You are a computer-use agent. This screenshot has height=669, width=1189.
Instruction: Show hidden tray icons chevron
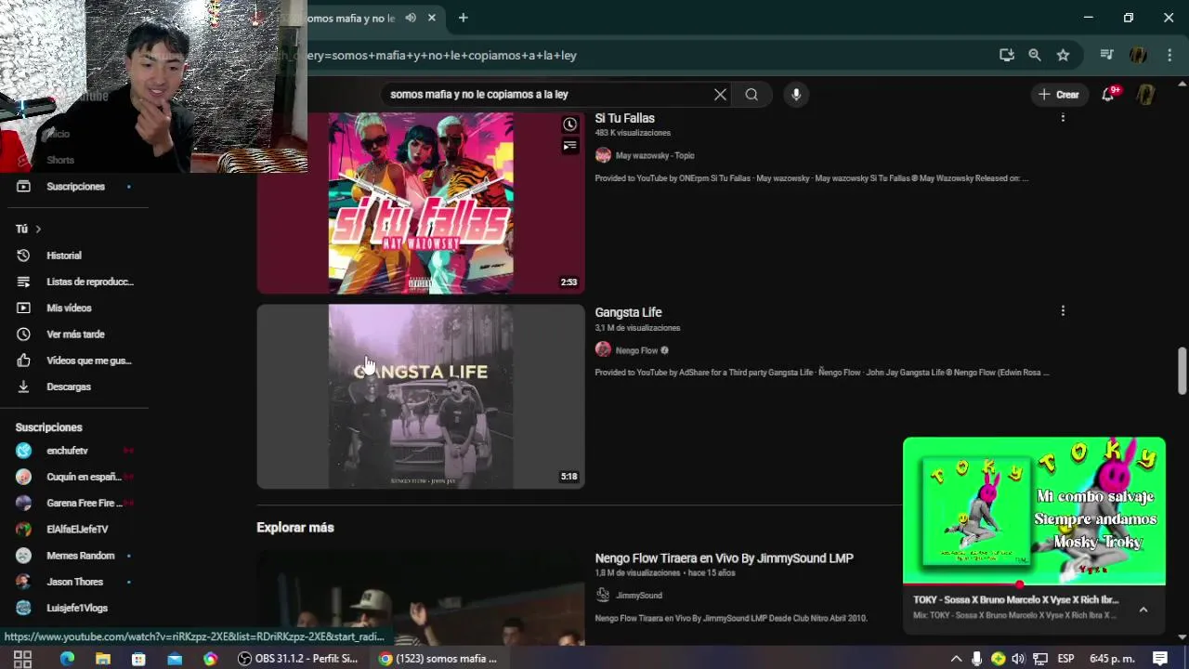pos(956,659)
